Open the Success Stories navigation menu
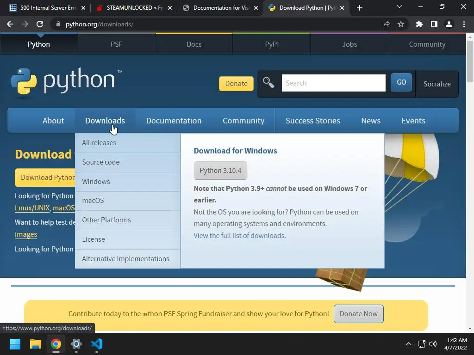The height and width of the screenshot is (355, 474). point(312,121)
